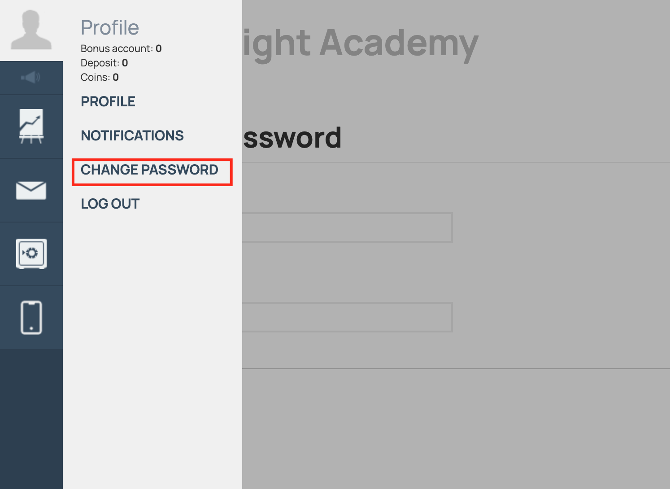Open the trading chart presentation icon
670x489 pixels.
(31, 127)
